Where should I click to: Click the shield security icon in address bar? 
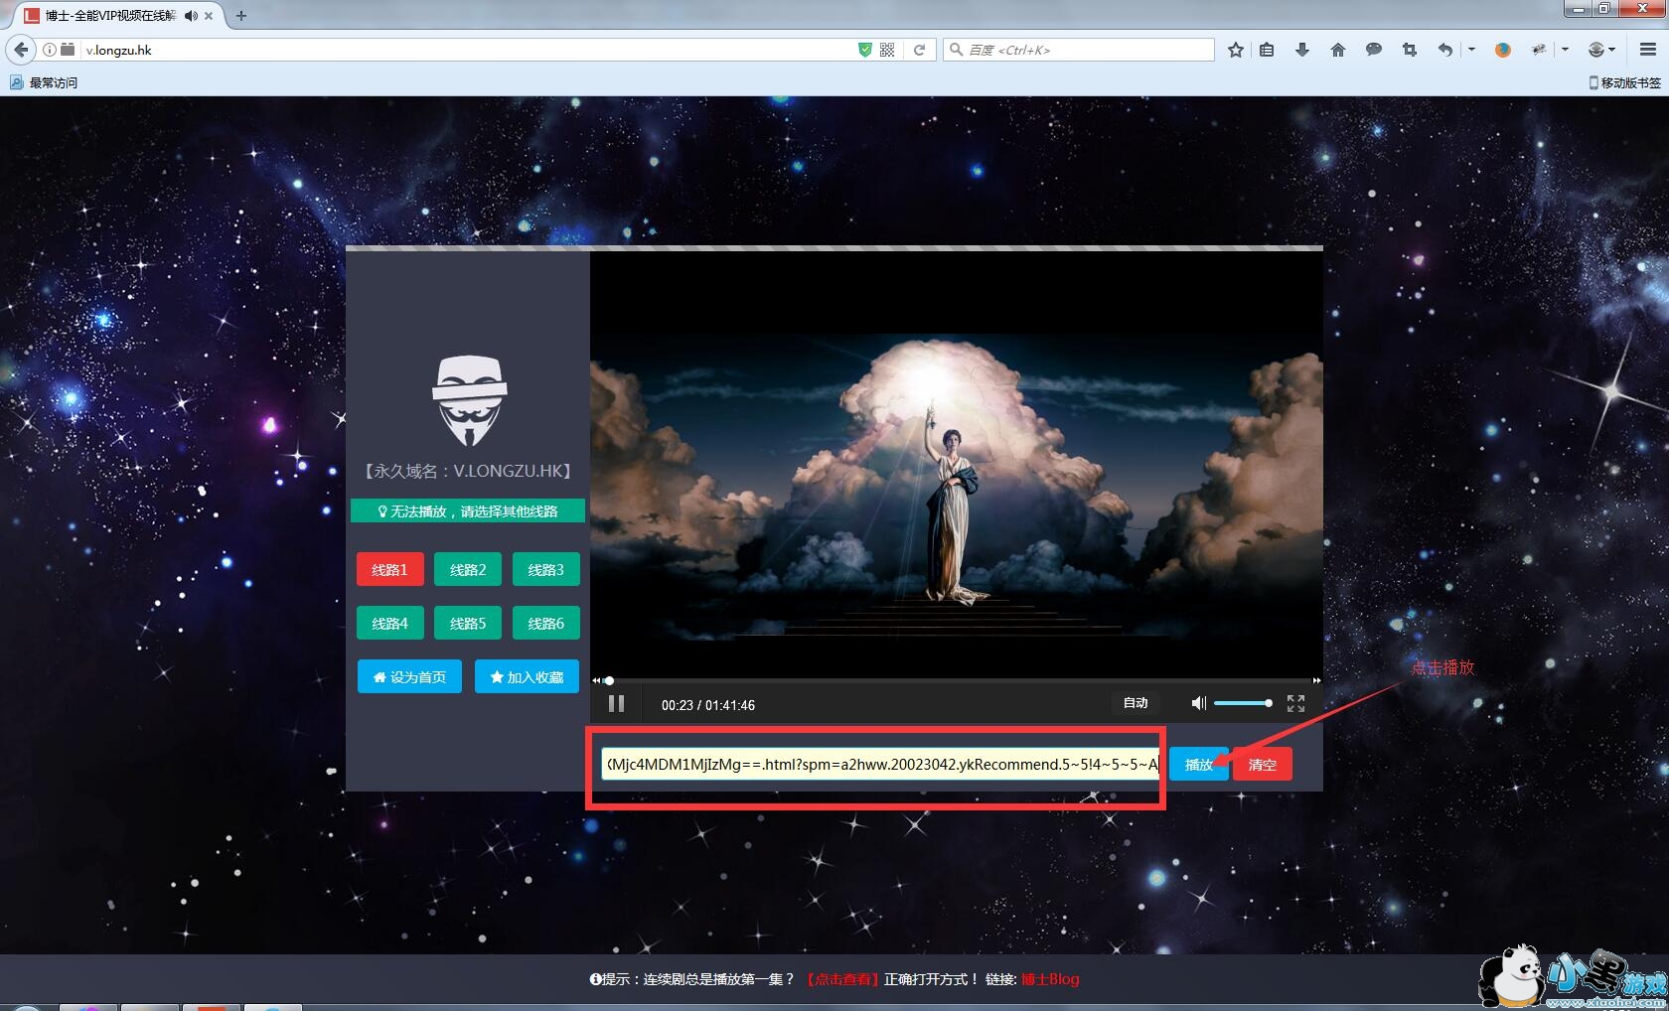tap(865, 50)
